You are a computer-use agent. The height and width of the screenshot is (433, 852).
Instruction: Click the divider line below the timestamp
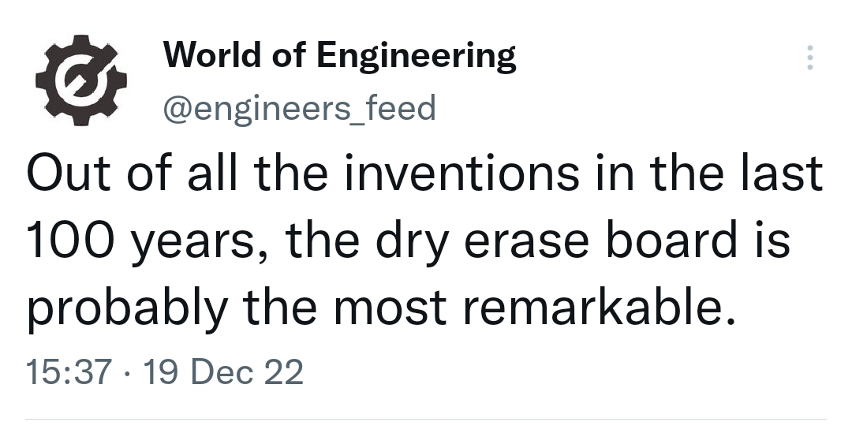(x=426, y=418)
